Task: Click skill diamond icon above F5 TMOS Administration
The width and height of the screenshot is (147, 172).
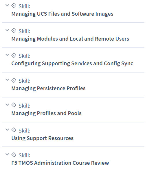Action: click(14, 155)
